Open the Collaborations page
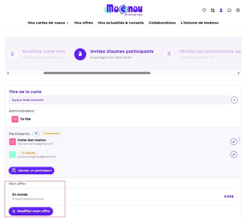The width and height of the screenshot is (250, 218). [162, 23]
